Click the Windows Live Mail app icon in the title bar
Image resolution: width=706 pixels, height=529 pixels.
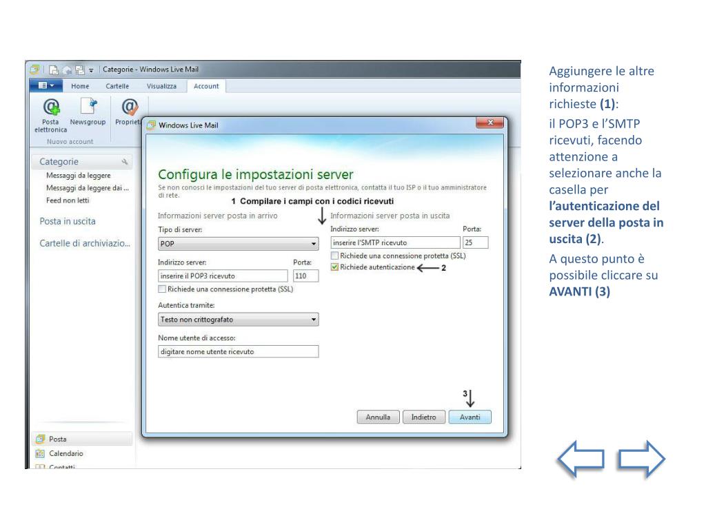pyautogui.click(x=34, y=70)
